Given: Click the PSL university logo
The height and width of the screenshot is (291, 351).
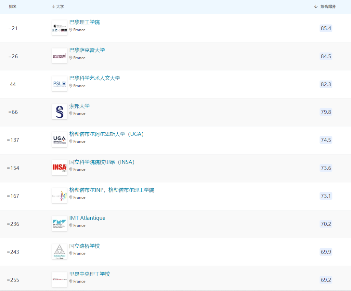Looking at the screenshot, I should (x=59, y=84).
